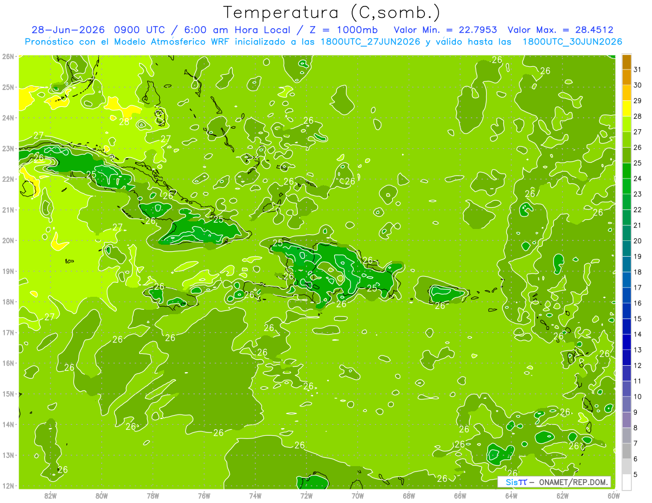
Task: Click the legend value "31"
Action: 638,70
